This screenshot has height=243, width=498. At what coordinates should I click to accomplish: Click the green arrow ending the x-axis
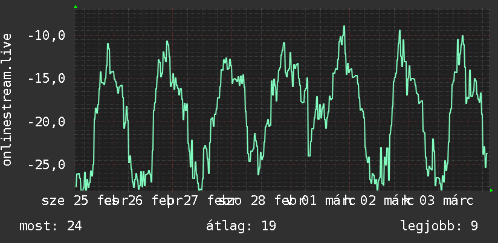pos(491,190)
